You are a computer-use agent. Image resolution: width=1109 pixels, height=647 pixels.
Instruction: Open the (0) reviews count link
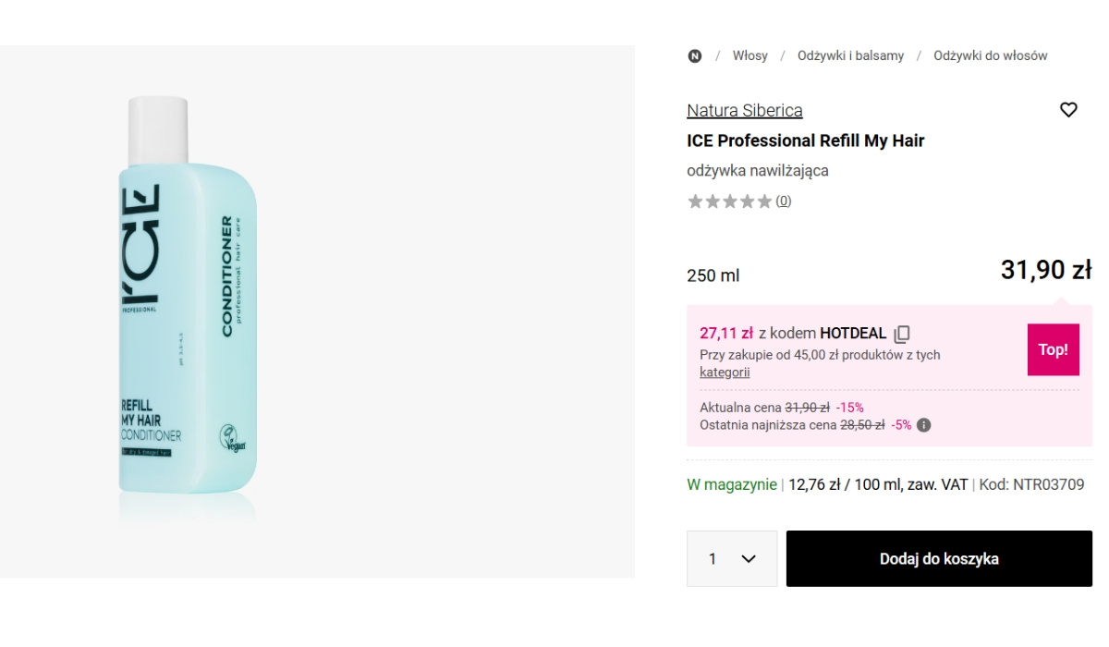point(783,201)
